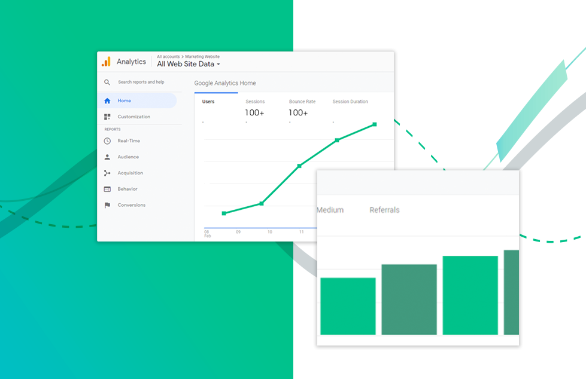Click the 11 date axis label

[x=301, y=232]
